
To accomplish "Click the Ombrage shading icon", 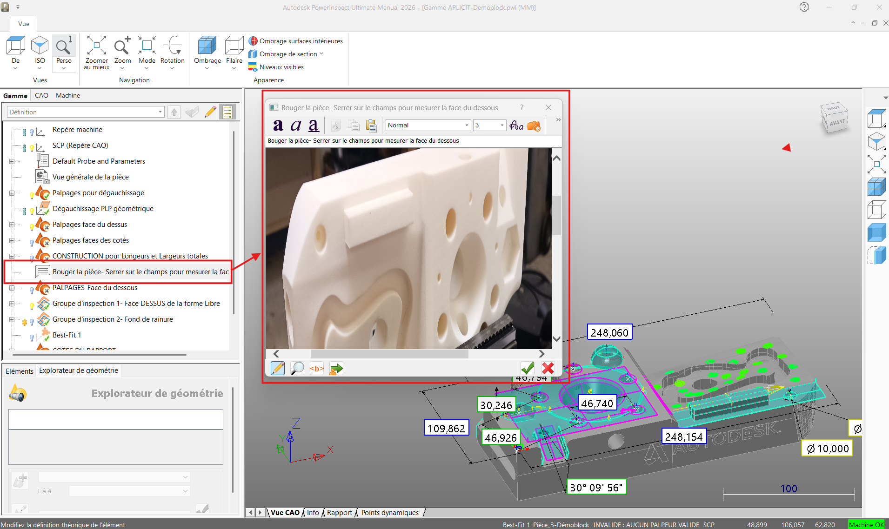I will point(207,46).
